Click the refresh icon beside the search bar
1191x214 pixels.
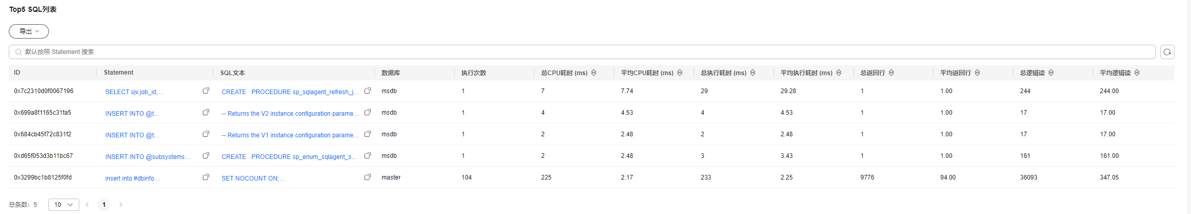coord(1167,52)
